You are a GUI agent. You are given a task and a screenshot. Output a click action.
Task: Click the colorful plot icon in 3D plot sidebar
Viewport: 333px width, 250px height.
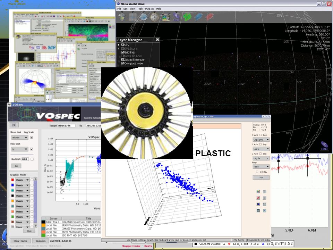point(258,192)
